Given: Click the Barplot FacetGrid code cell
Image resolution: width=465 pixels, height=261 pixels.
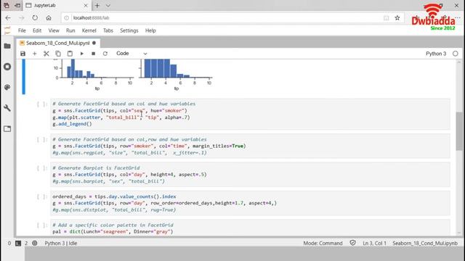Looking at the screenshot, I should click(250, 174).
